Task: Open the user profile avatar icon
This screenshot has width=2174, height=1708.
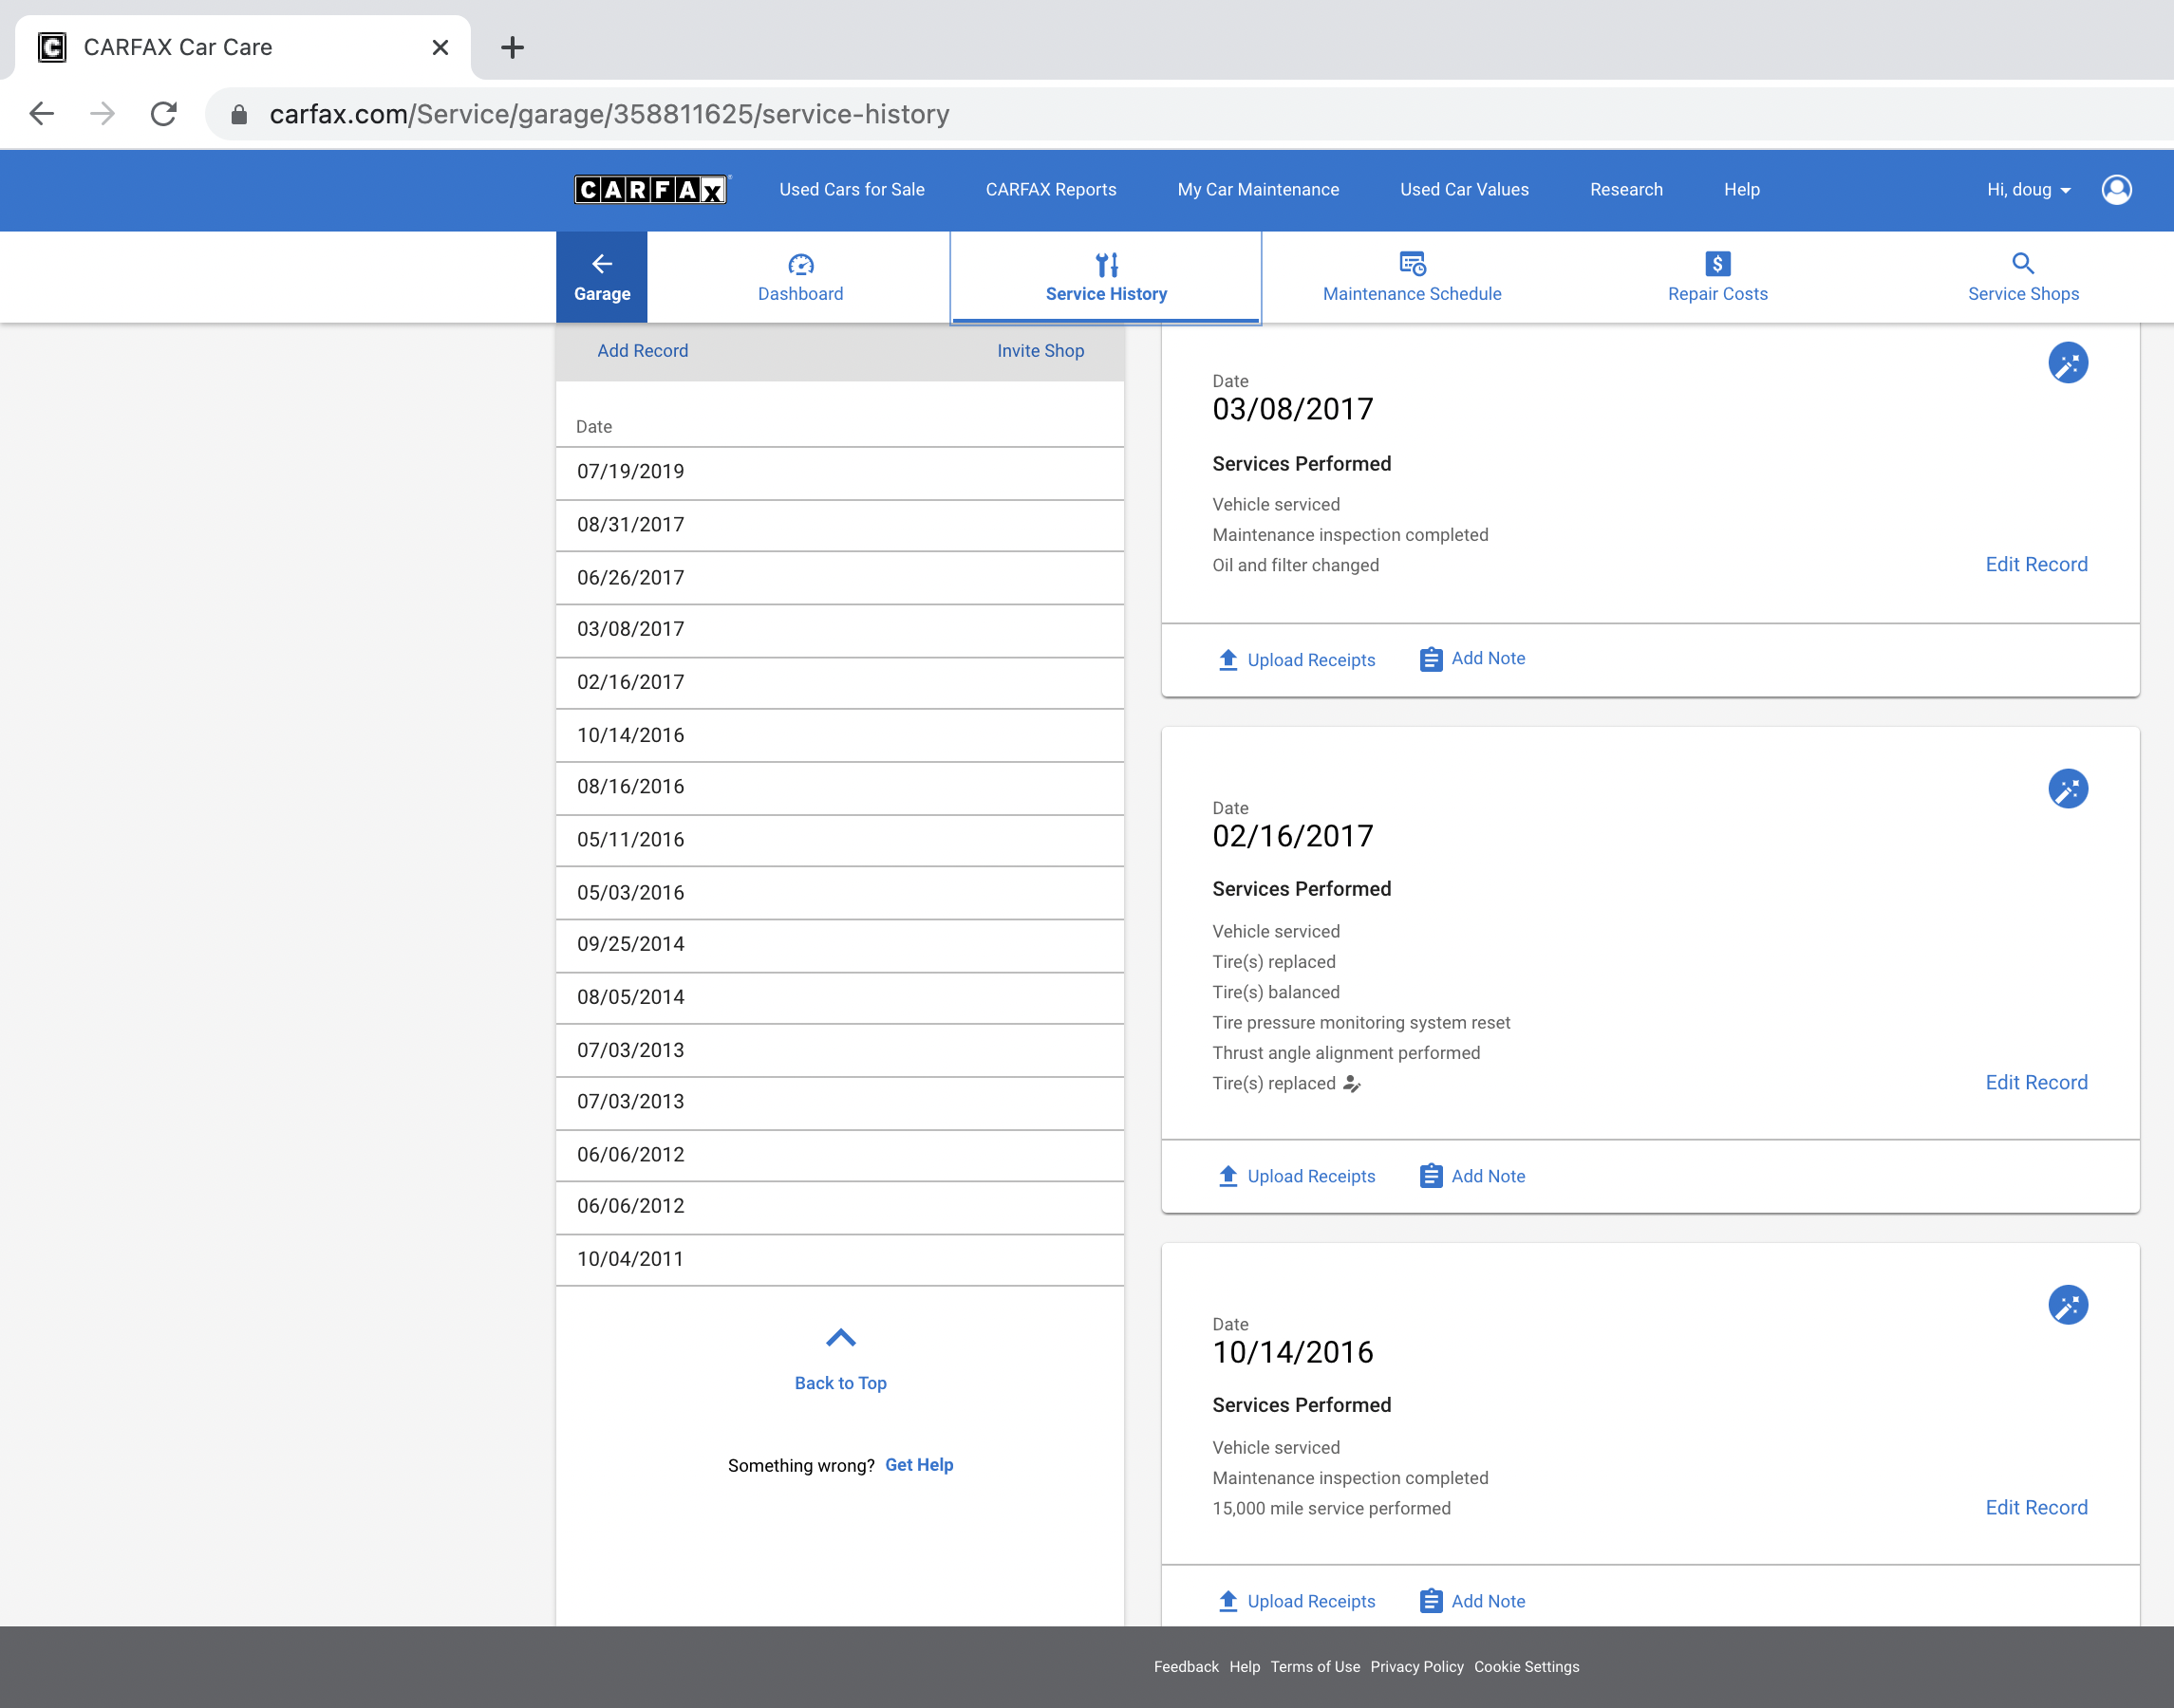Action: 2116,189
